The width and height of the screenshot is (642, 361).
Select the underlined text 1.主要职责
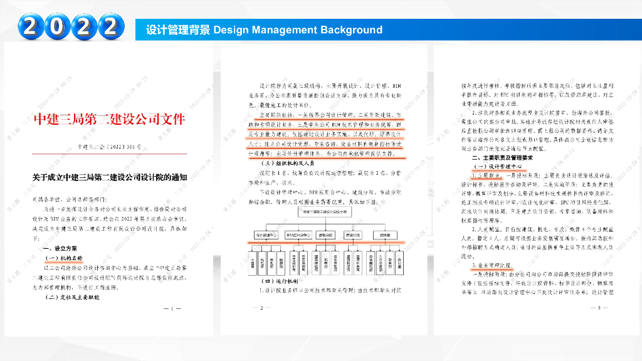coord(486,175)
